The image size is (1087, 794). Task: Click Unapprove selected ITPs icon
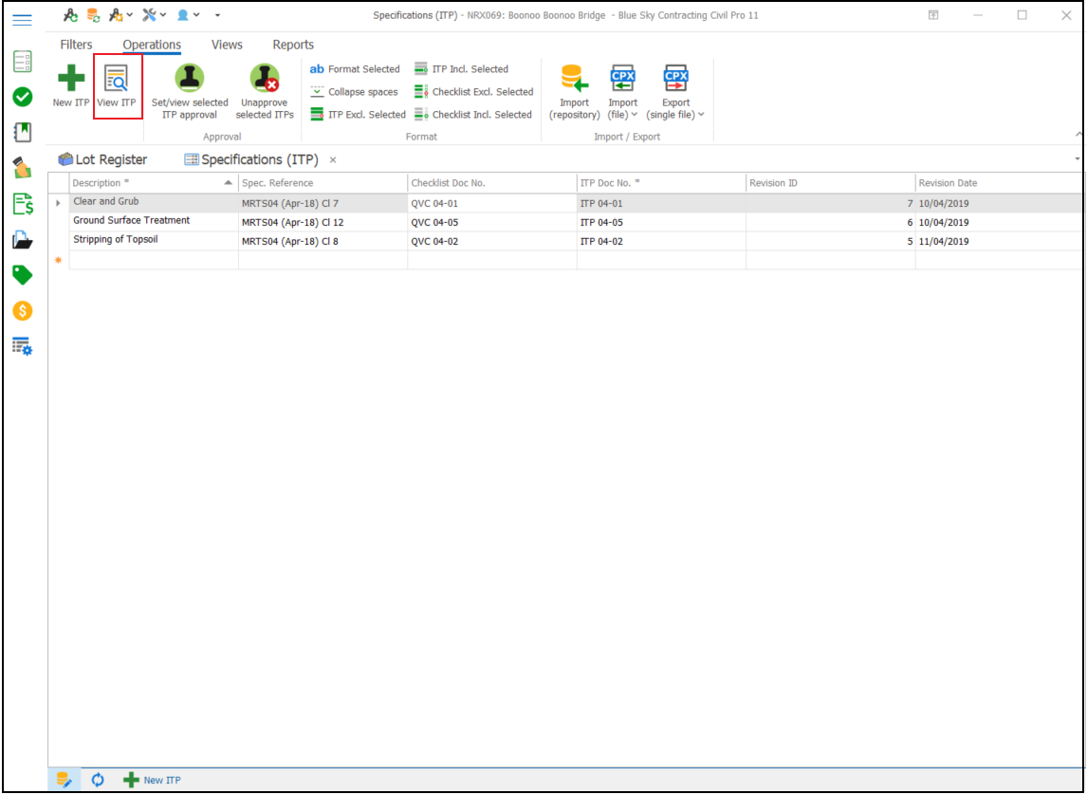(x=265, y=79)
